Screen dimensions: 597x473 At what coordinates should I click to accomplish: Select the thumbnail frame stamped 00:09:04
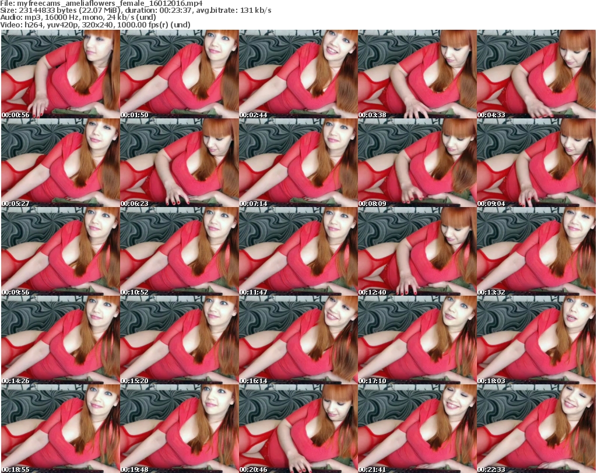536,163
